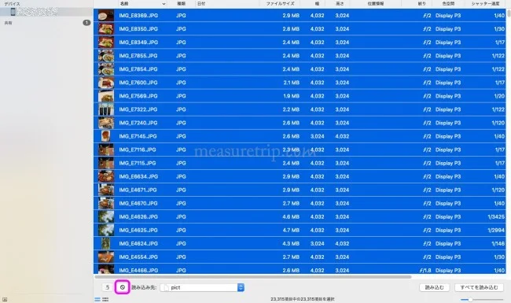Click thumbnail of IMG_E7854.JPG
511x303 pixels.
tap(106, 69)
